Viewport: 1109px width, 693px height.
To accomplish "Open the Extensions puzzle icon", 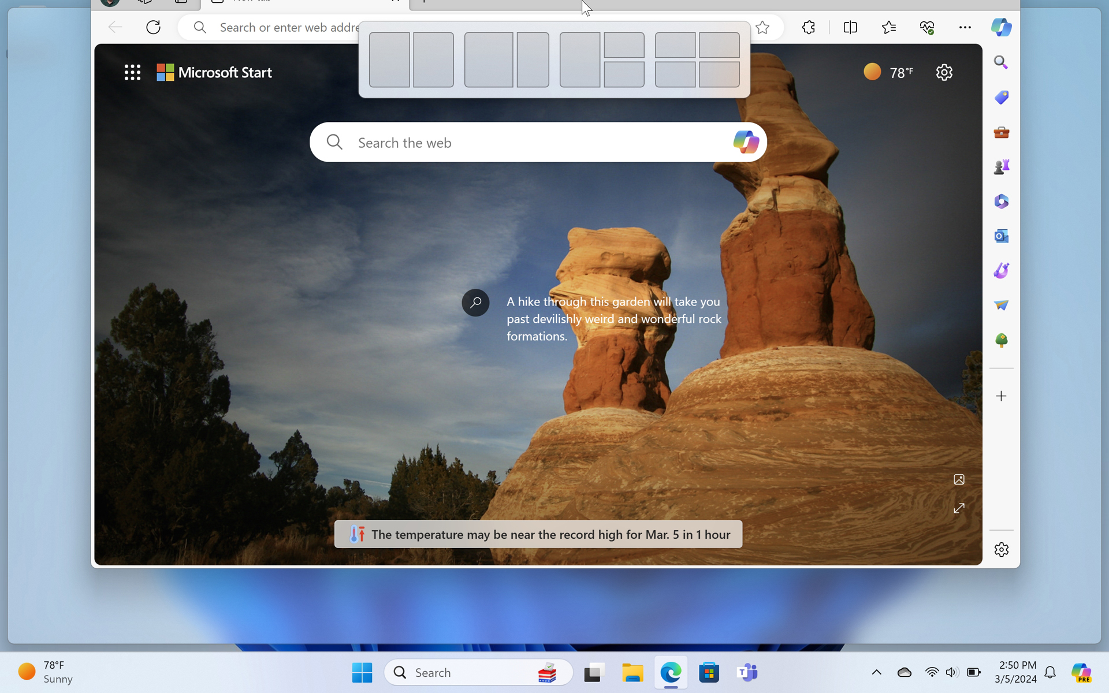I will coord(808,27).
